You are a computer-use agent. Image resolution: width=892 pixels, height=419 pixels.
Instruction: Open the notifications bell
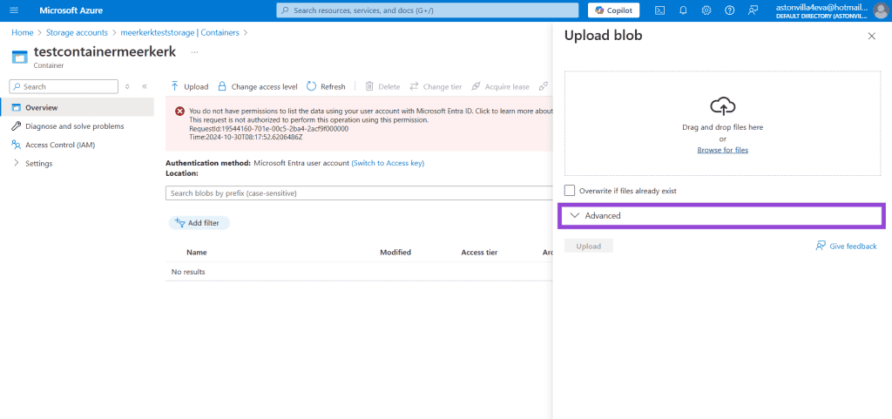tap(684, 10)
